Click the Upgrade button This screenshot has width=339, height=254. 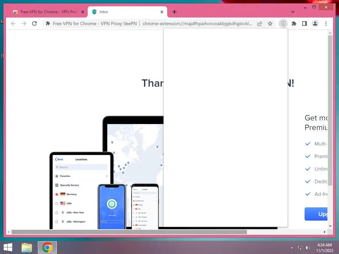click(x=316, y=214)
